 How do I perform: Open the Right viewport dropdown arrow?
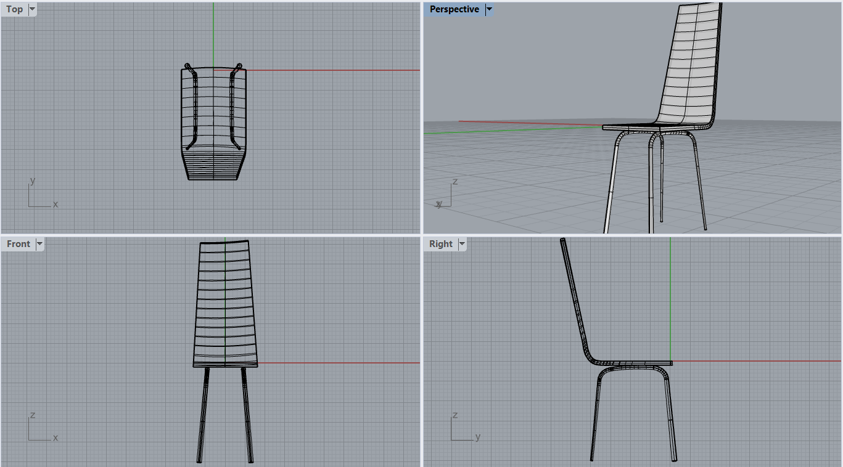(462, 244)
